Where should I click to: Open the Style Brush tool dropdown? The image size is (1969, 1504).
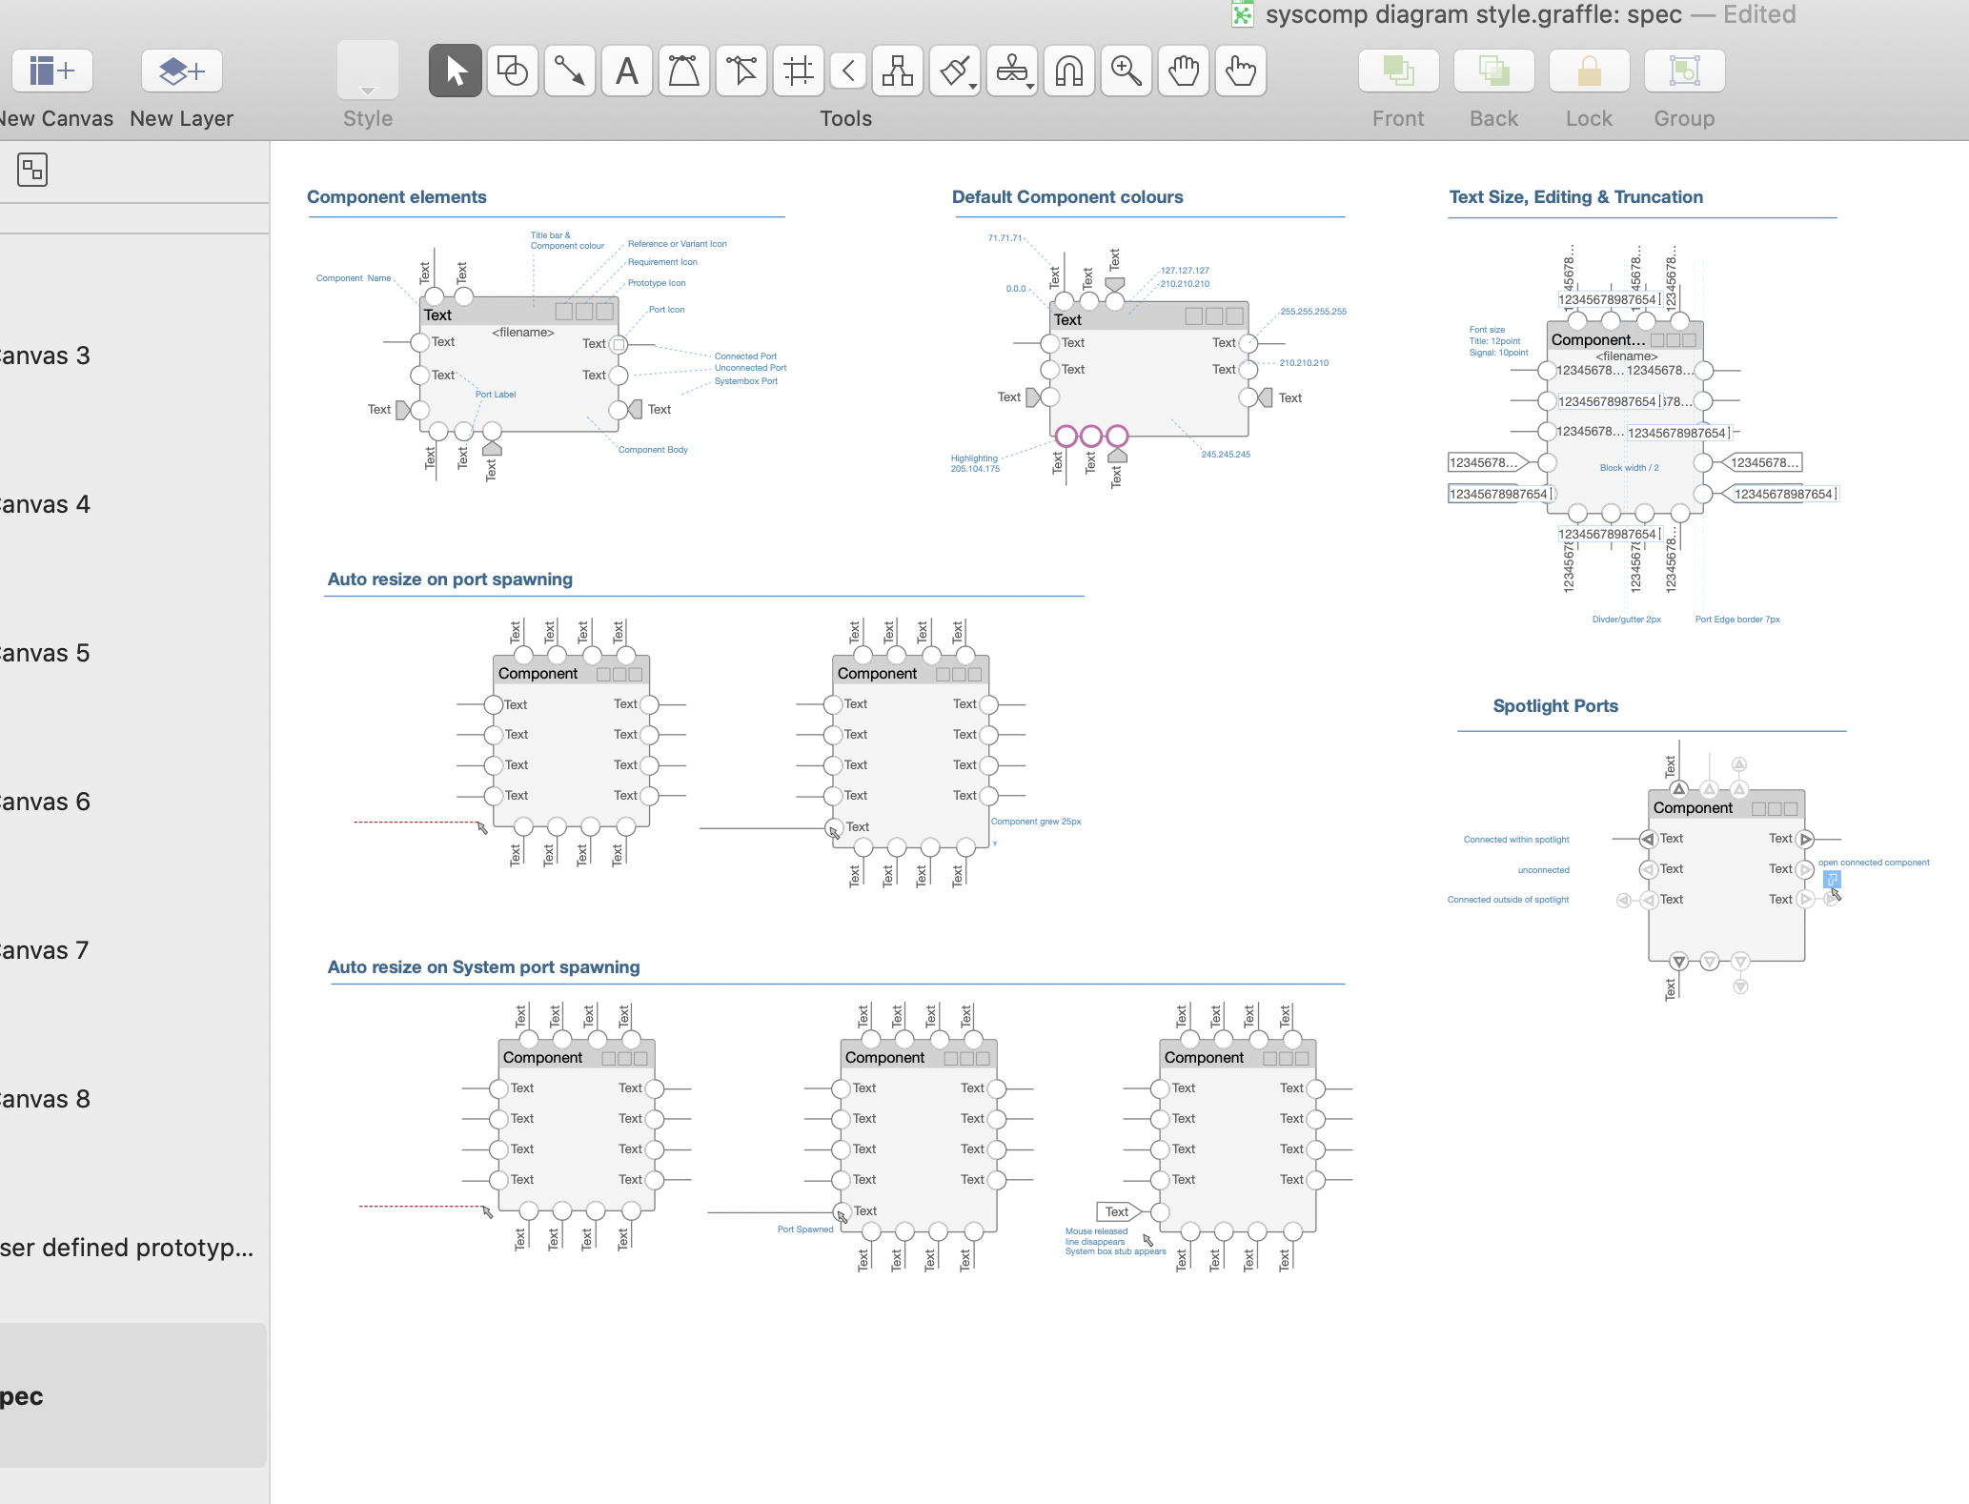tap(973, 87)
